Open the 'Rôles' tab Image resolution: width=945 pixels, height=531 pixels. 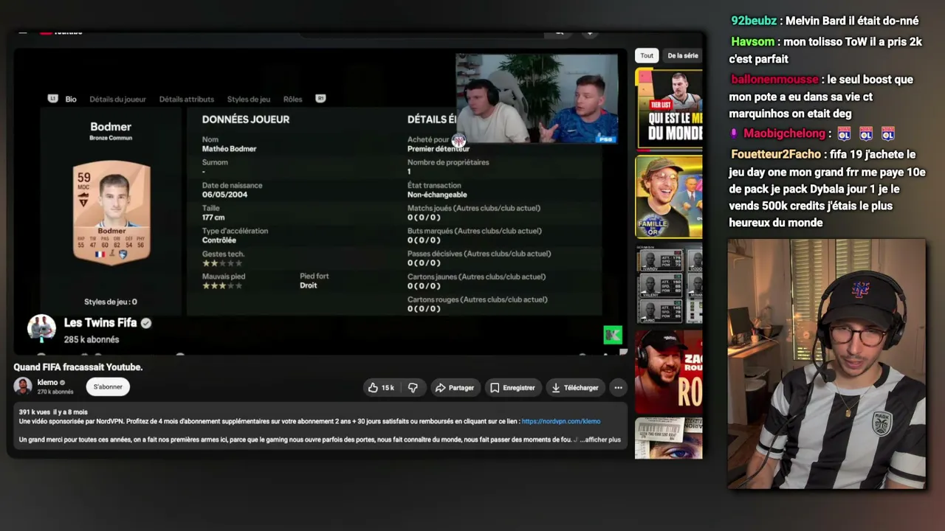[x=293, y=99]
